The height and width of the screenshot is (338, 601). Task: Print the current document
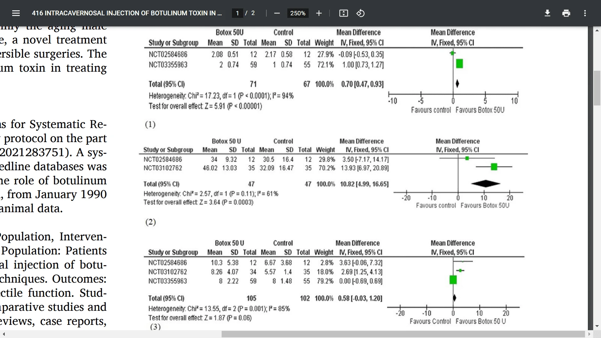[x=566, y=13]
